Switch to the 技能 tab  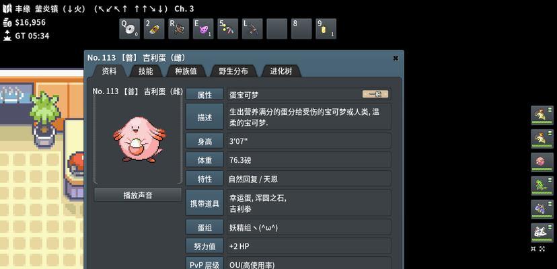click(x=146, y=71)
